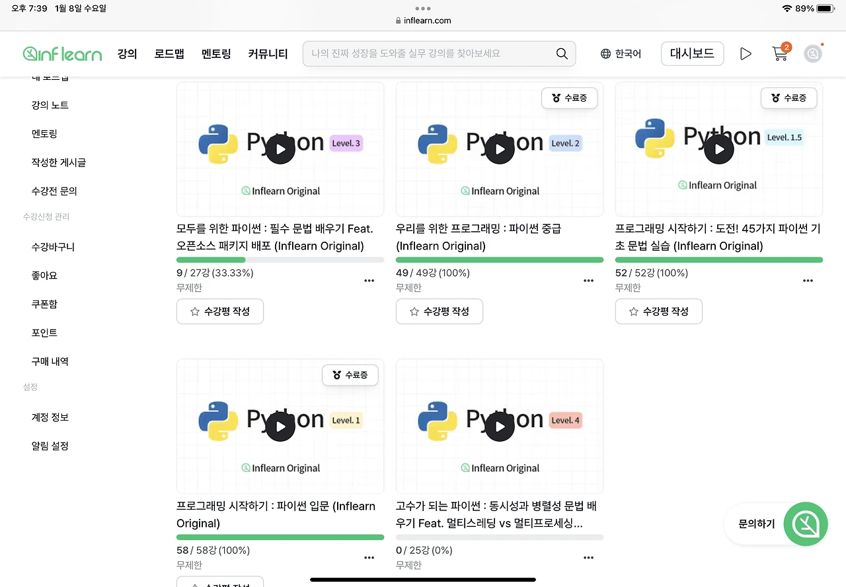
Task: Write 수강평 for 필수 문법 배우기 course
Action: pyautogui.click(x=220, y=312)
